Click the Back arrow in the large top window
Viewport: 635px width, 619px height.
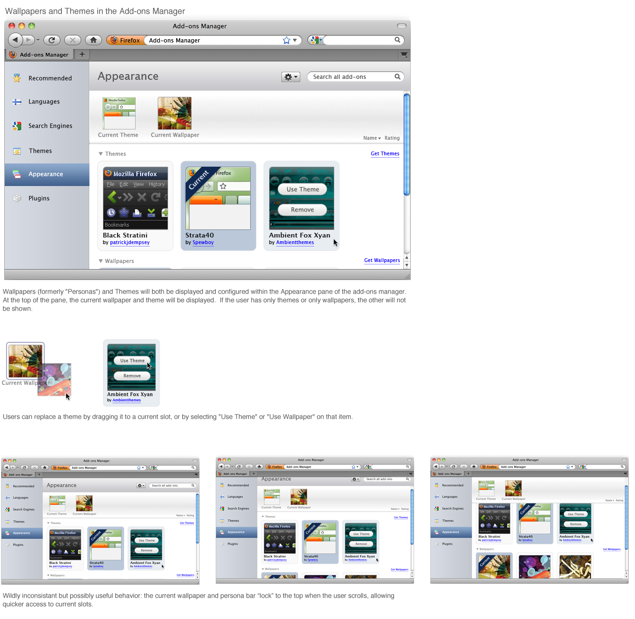tap(15, 40)
